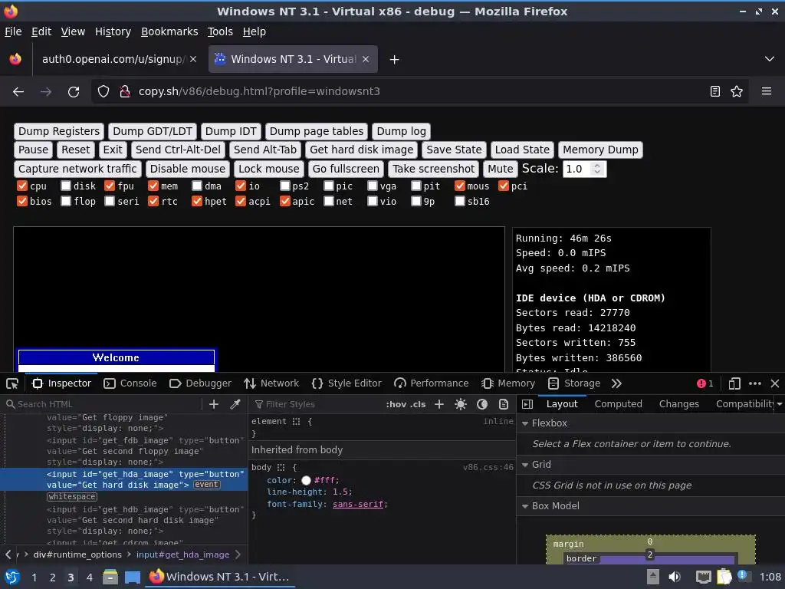Switch to the Computed sidebar tab

click(619, 404)
